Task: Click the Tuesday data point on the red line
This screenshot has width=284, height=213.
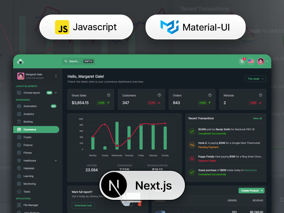Action: (105, 124)
